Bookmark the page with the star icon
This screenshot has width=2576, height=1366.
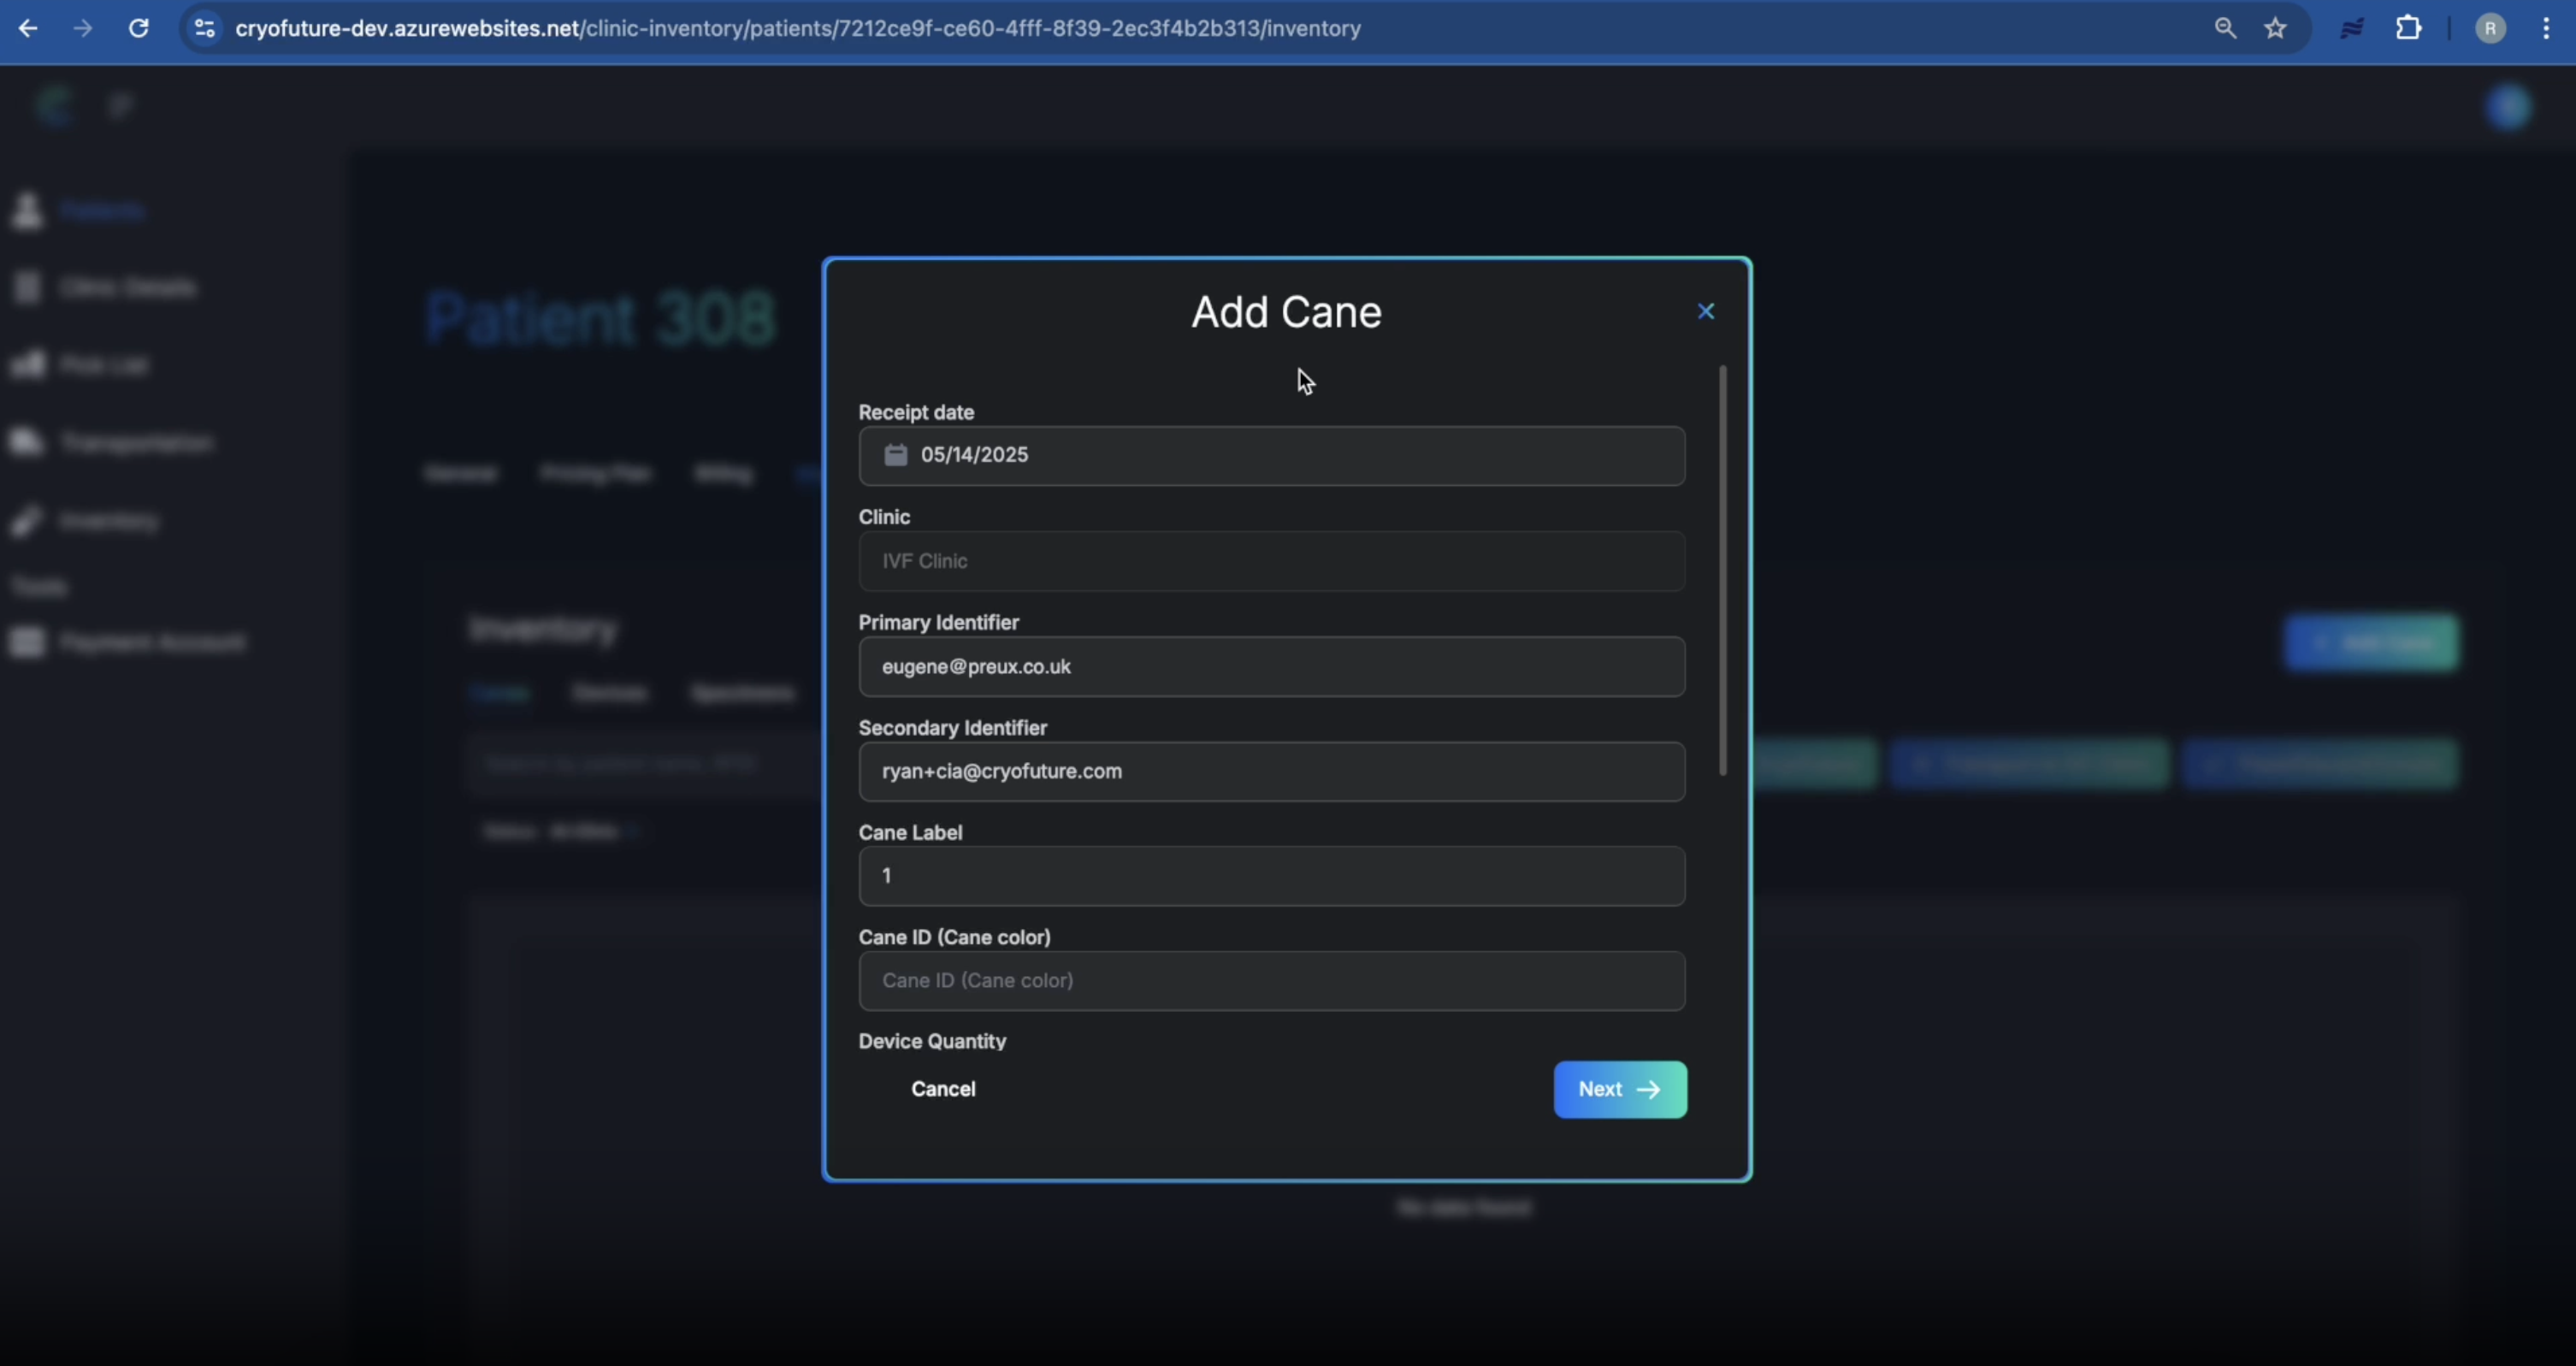[2274, 28]
